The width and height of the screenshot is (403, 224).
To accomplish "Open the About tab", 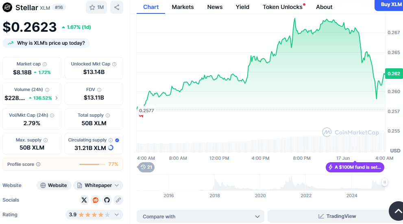I will 324,7.
